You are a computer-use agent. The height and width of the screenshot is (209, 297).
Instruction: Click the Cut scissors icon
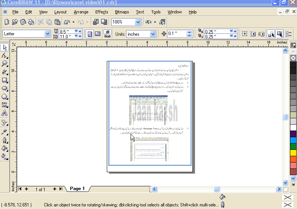coord(41,22)
